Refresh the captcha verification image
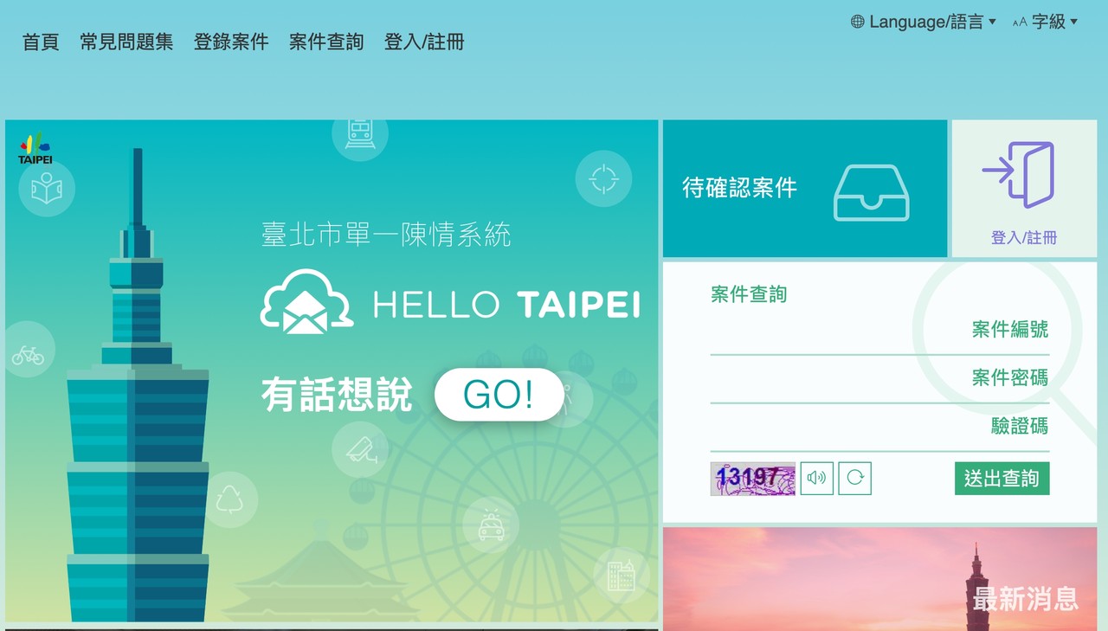Image resolution: width=1108 pixels, height=631 pixels. click(x=854, y=478)
